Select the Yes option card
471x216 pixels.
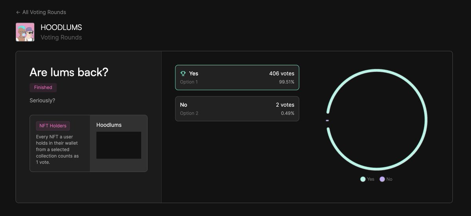point(237,77)
